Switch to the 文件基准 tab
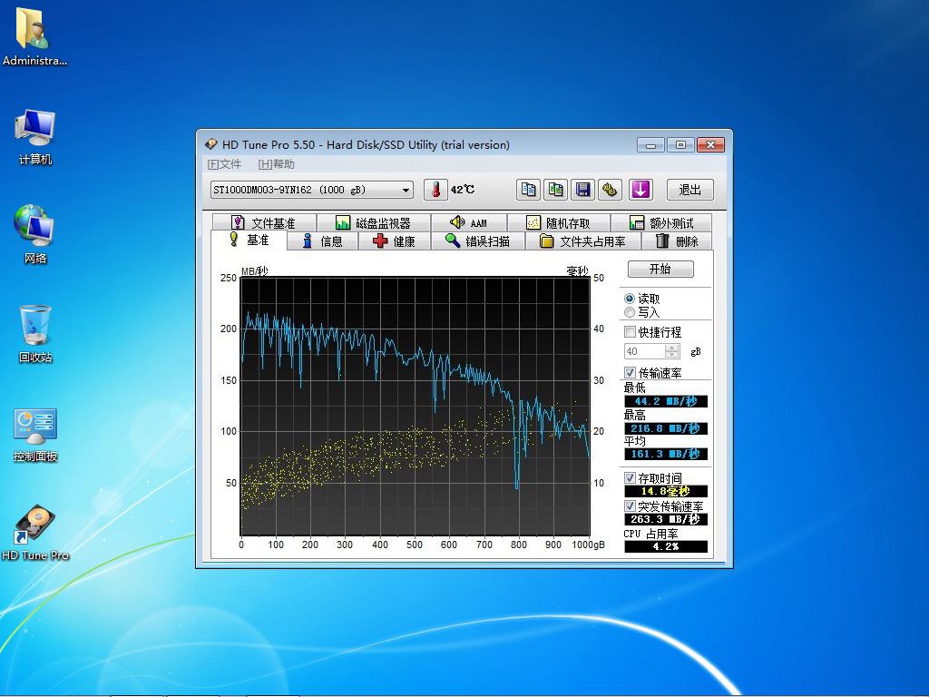 pyautogui.click(x=264, y=223)
